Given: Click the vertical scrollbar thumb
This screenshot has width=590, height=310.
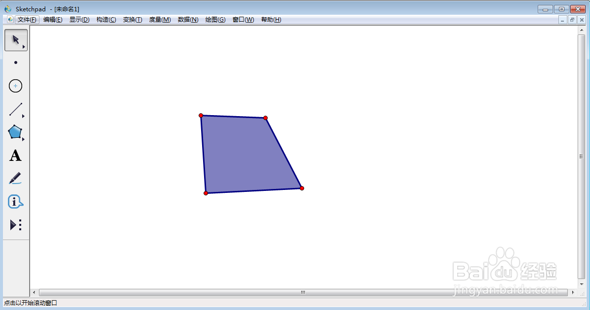Looking at the screenshot, I should pyautogui.click(x=582, y=156).
